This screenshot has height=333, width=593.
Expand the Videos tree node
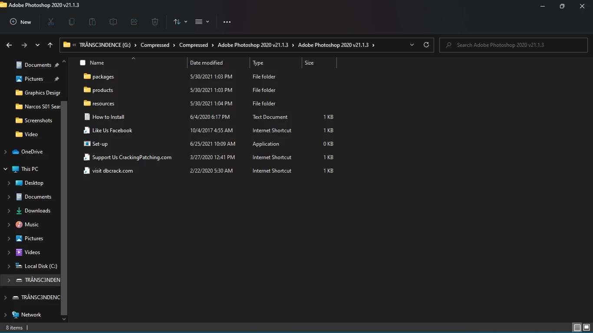(9, 252)
